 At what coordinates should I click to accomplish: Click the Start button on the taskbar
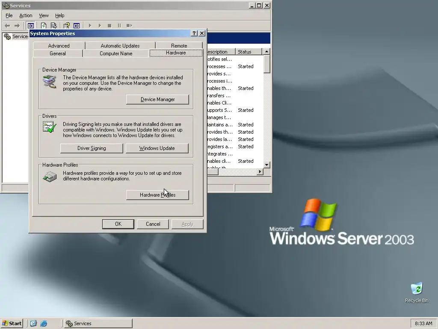12,323
